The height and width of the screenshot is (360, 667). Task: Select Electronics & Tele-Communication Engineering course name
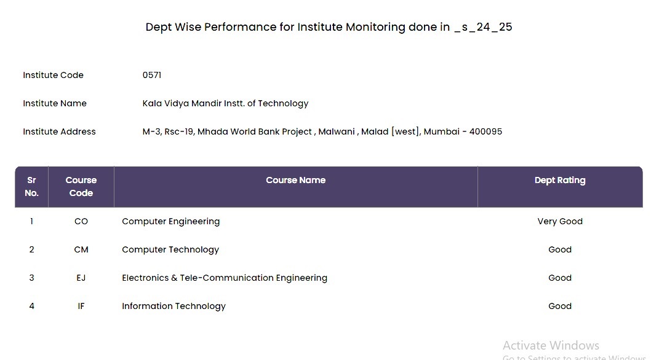tap(224, 278)
